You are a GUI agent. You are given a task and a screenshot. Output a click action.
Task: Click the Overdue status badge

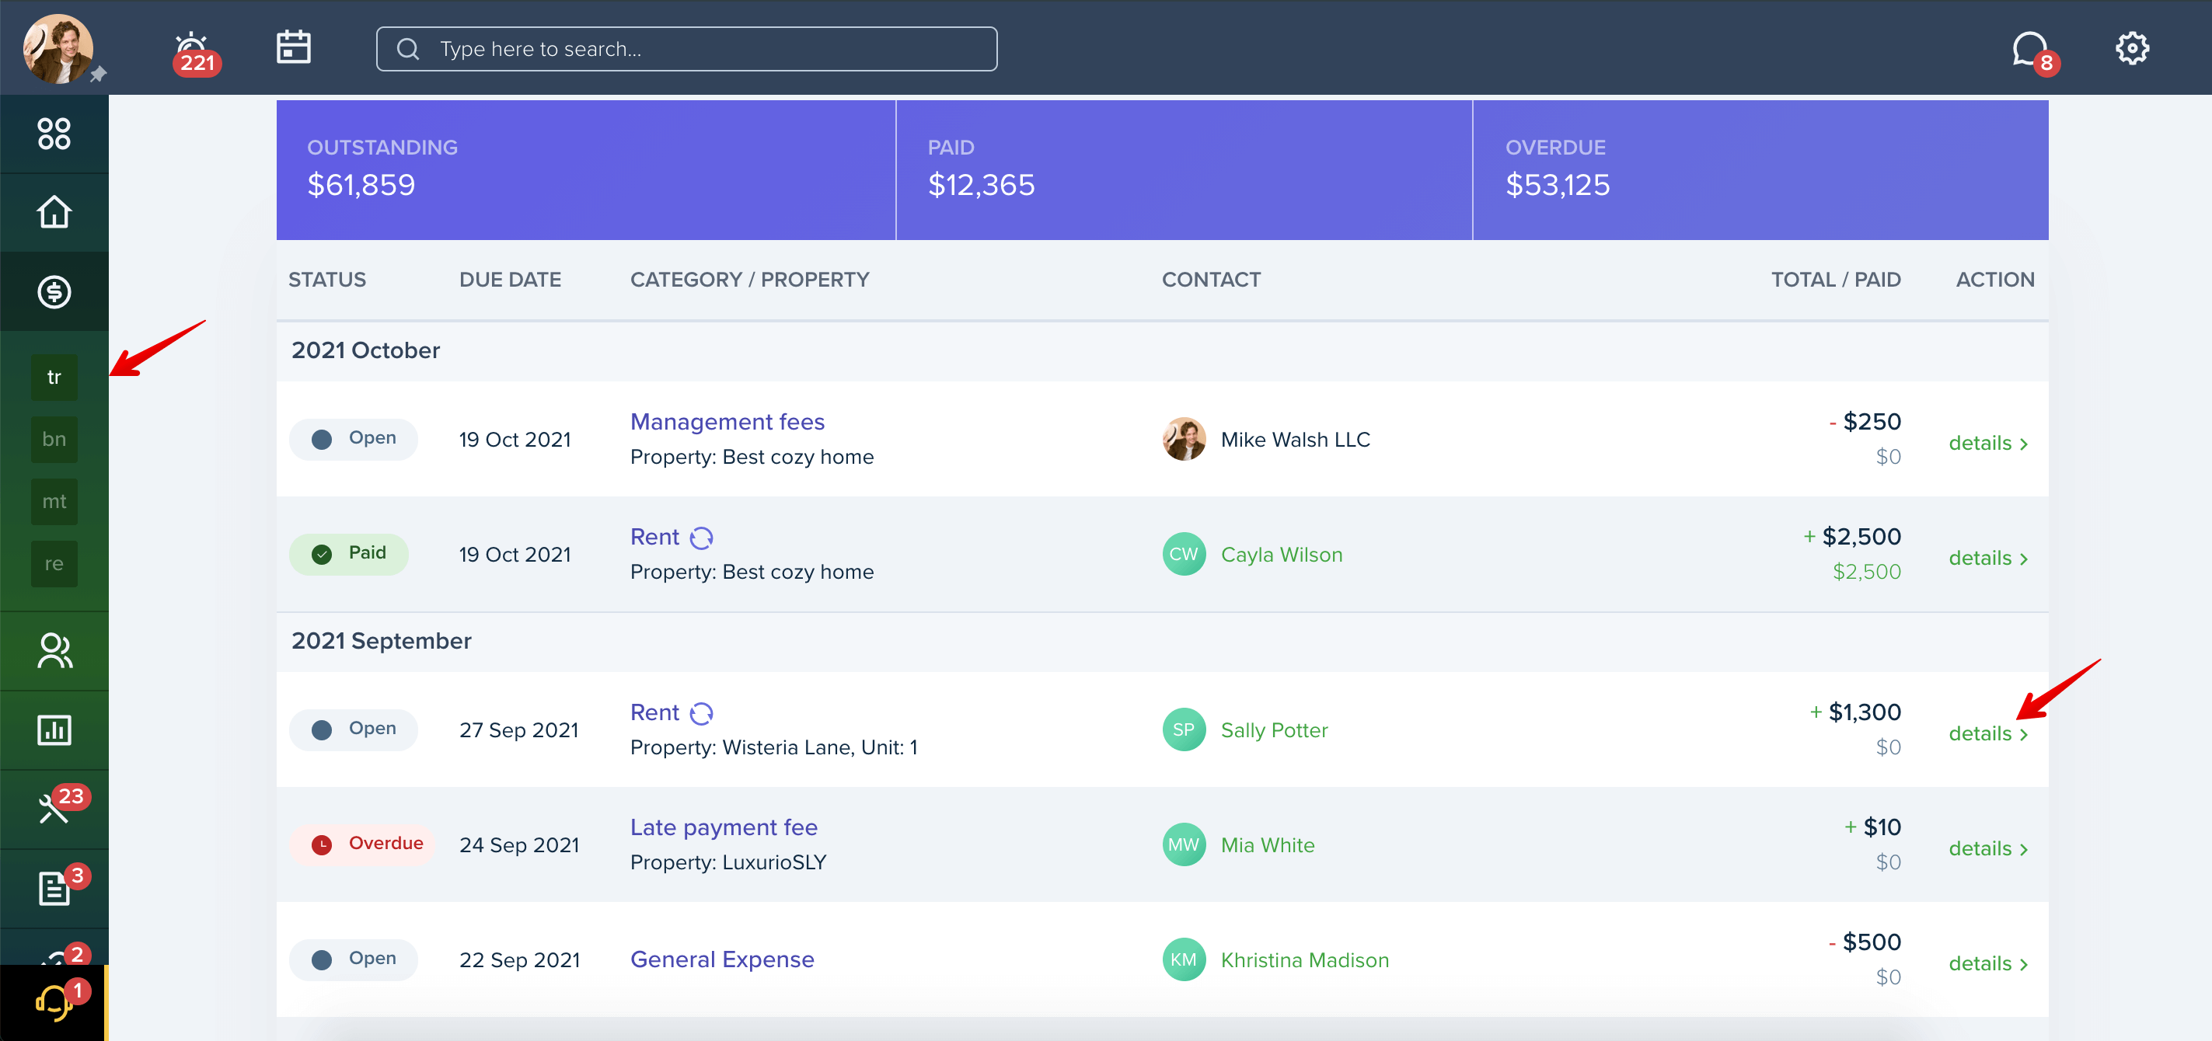pos(362,844)
